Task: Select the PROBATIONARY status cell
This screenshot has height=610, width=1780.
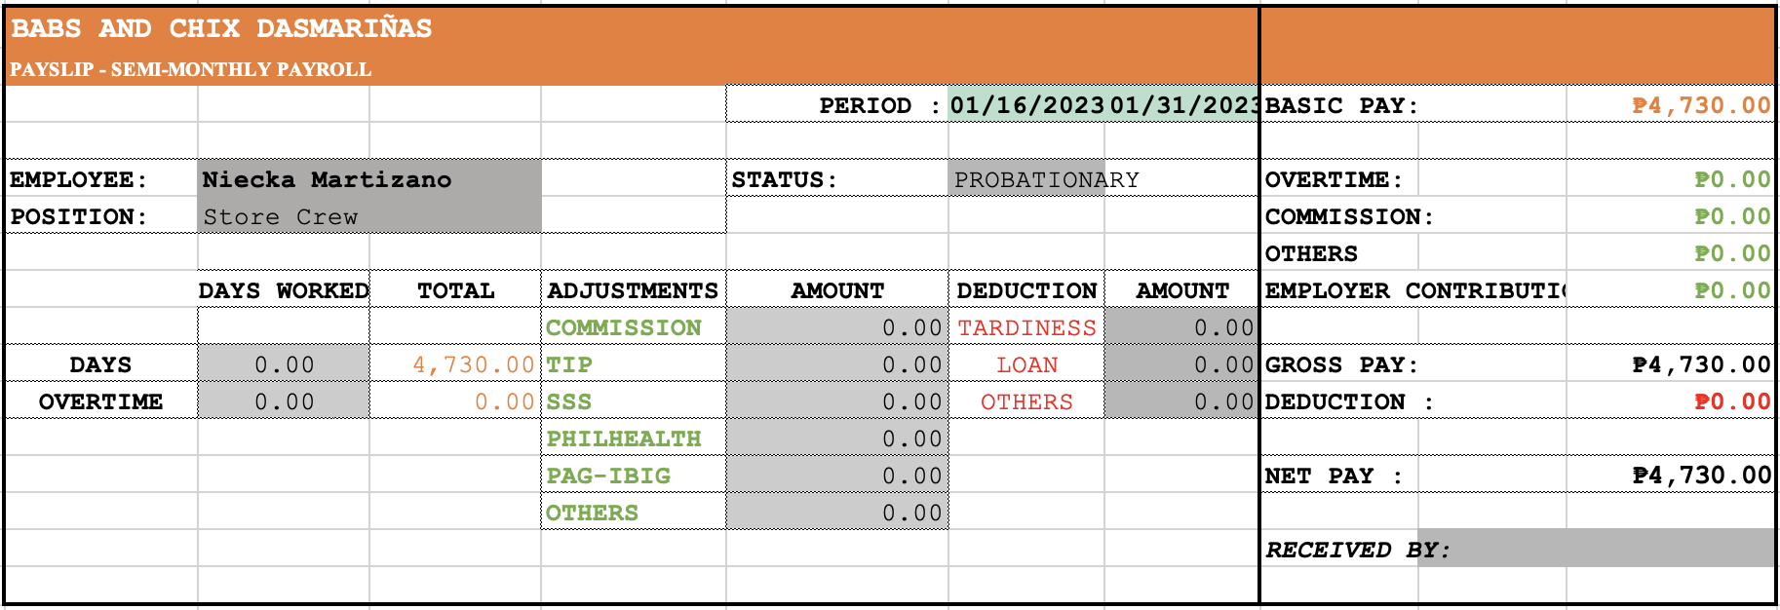Action: pyautogui.click(x=1046, y=179)
